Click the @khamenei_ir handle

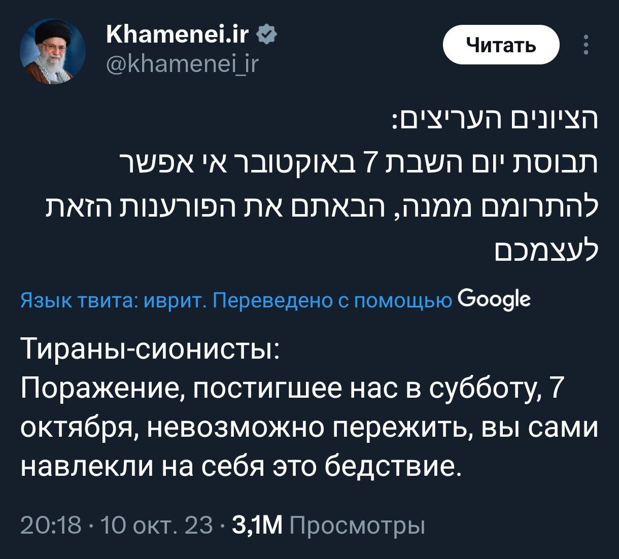pos(183,64)
